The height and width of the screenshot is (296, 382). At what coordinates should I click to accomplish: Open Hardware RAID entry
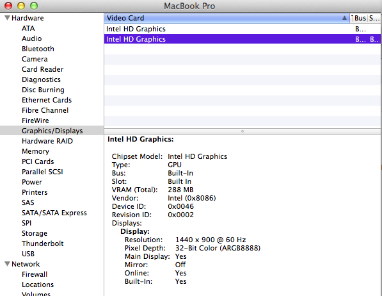pyautogui.click(x=47, y=141)
